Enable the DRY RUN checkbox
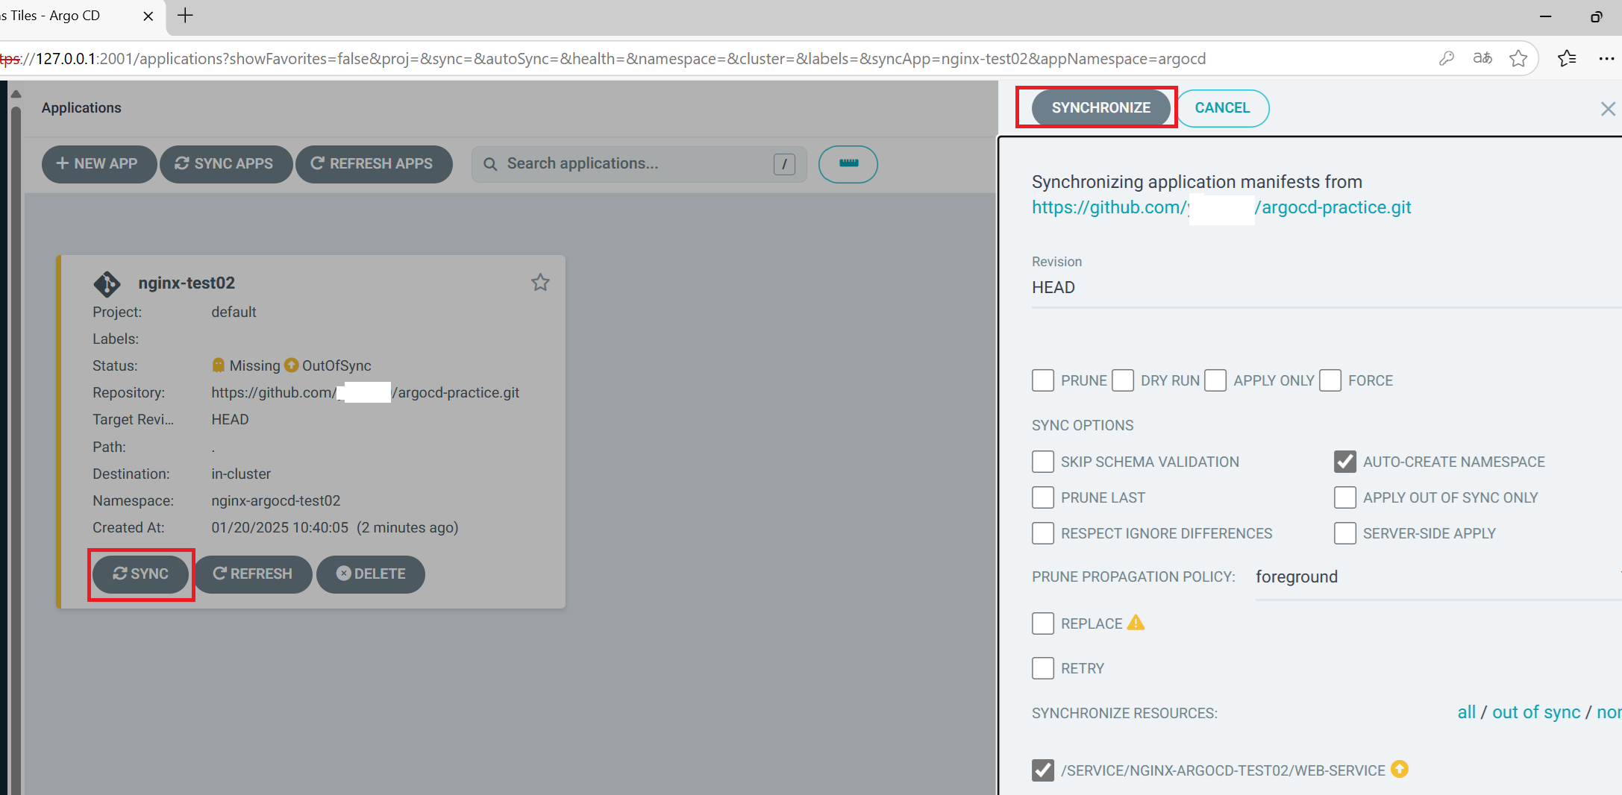Viewport: 1622px width, 795px height. point(1123,380)
